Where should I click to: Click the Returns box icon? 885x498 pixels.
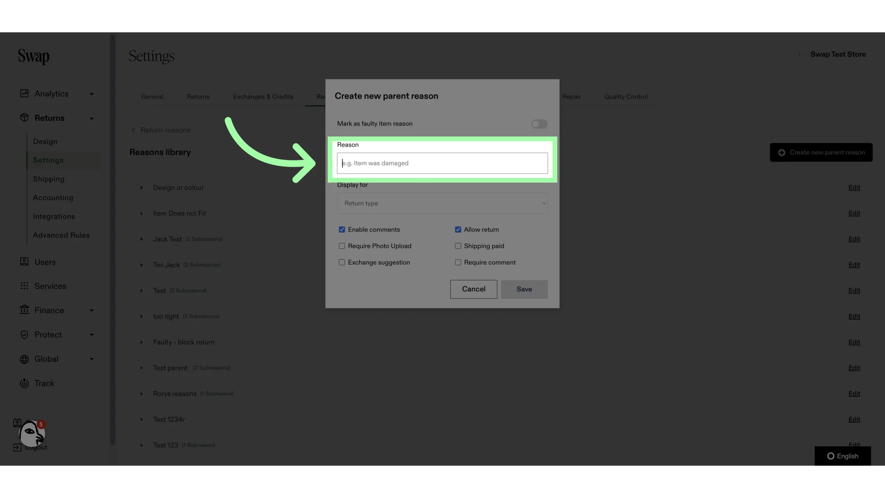point(24,118)
